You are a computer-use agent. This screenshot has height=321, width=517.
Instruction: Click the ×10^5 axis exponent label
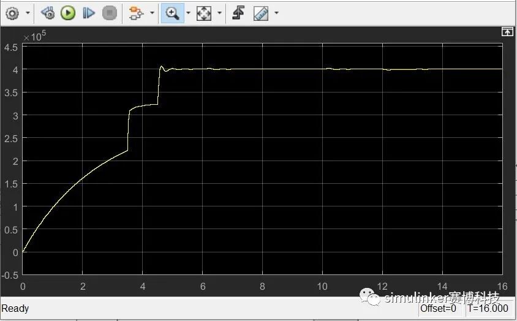pyautogui.click(x=35, y=36)
